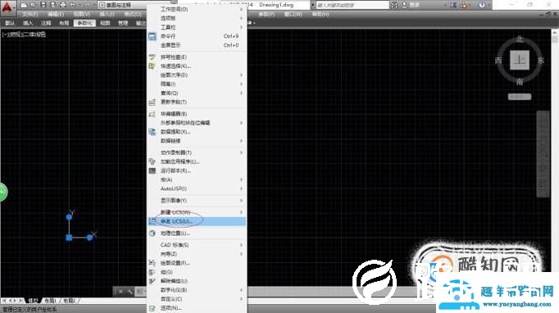Screen dimensions: 559x313
Task: Click the 块编辑器(B) icon in menu
Action: [x=152, y=114]
